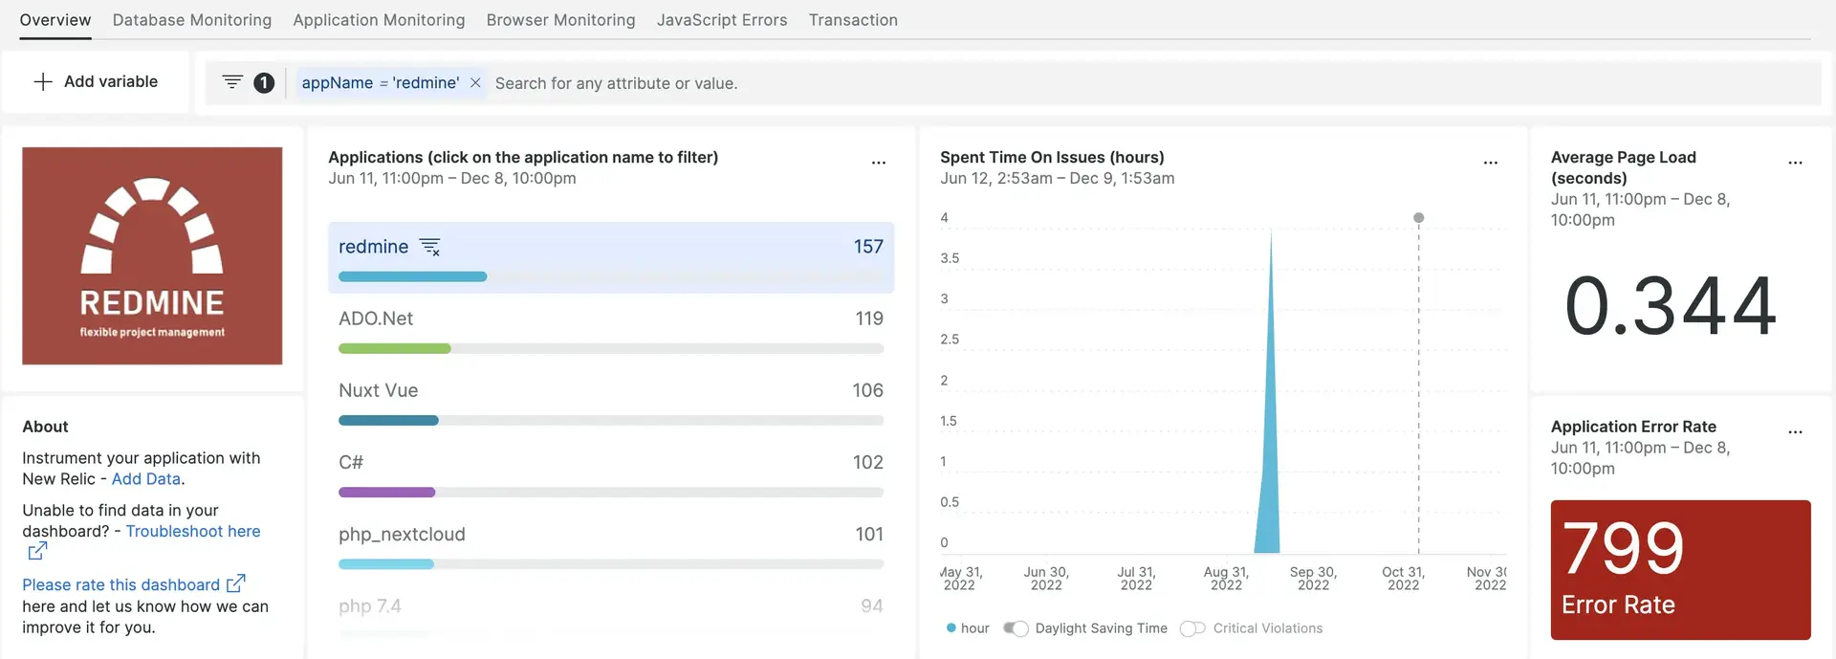Open the Troubleshoot here link
This screenshot has height=659, width=1836.
point(193,532)
